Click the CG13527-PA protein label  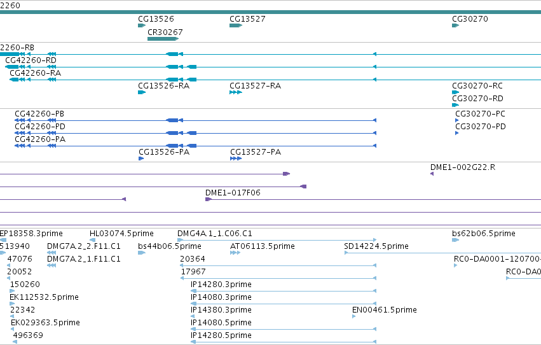(x=256, y=152)
